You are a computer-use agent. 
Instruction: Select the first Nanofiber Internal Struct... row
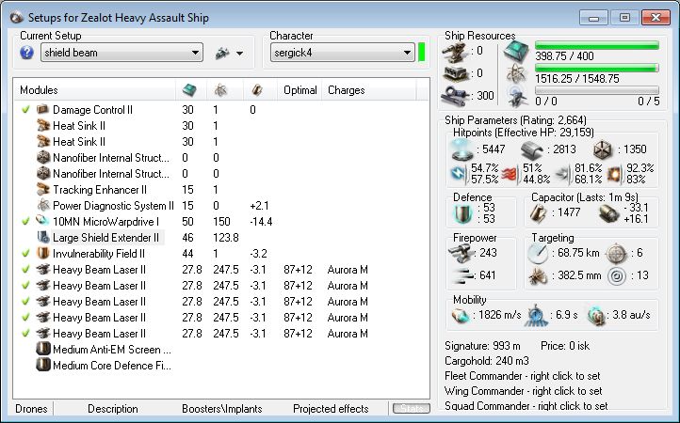pos(221,158)
